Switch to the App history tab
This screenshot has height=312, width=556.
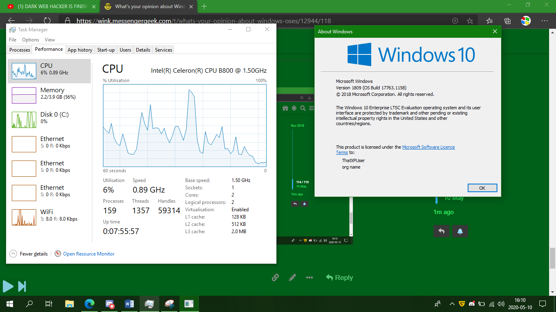pos(80,50)
